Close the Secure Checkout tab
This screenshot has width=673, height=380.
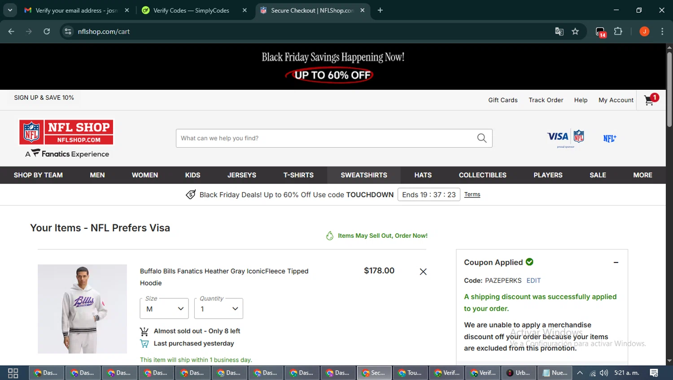363,10
